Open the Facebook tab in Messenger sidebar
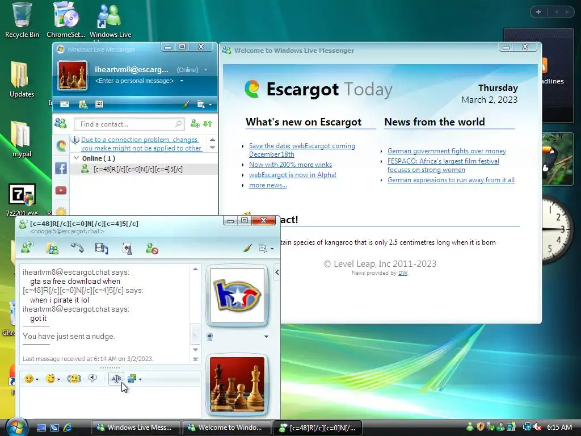Image resolution: width=581 pixels, height=436 pixels. (x=61, y=168)
